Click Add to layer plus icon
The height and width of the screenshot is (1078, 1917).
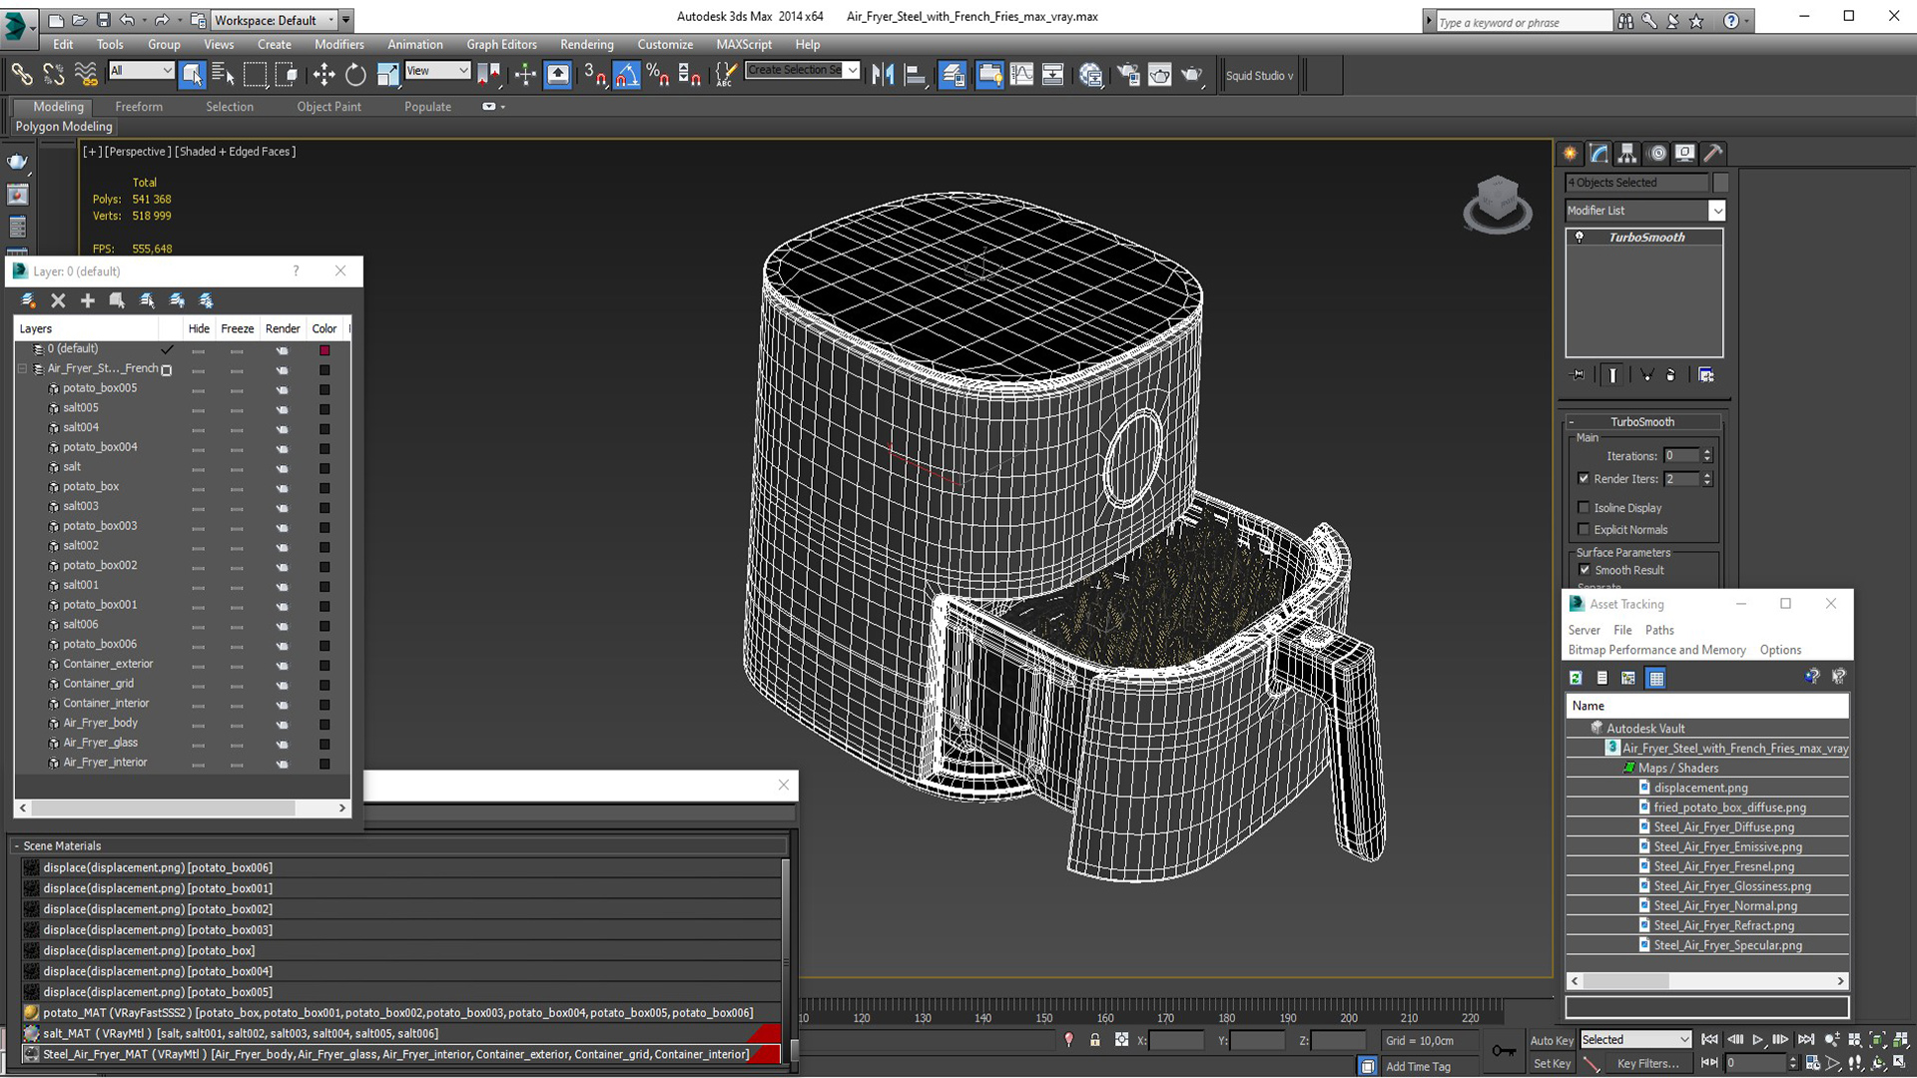88,300
